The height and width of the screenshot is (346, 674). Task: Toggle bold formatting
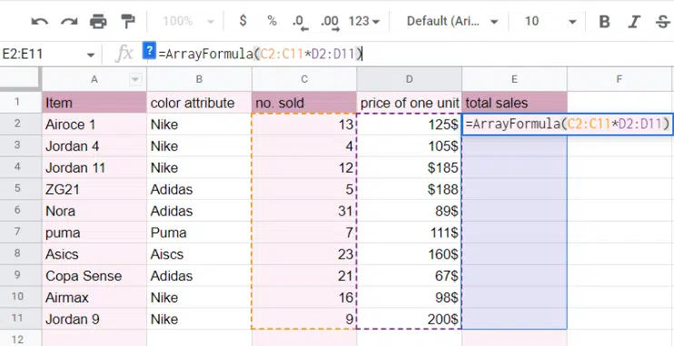pyautogui.click(x=604, y=21)
